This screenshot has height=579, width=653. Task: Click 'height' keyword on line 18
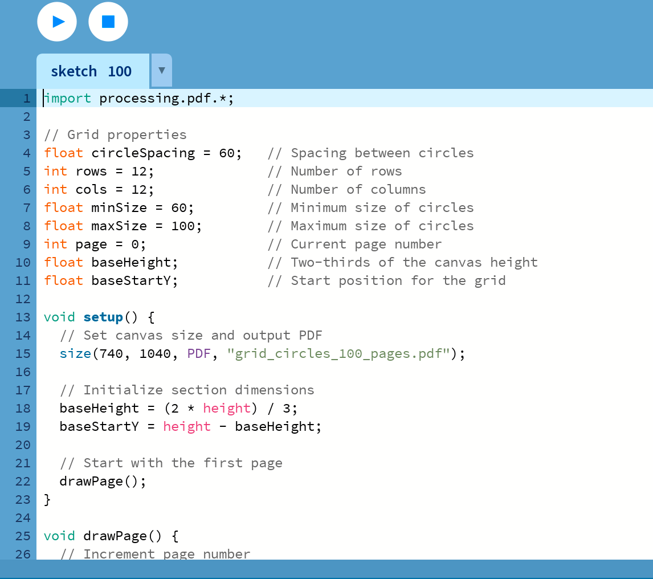tap(227, 409)
